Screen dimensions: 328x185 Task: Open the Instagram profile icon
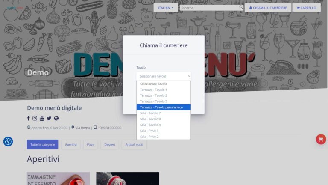(35, 118)
